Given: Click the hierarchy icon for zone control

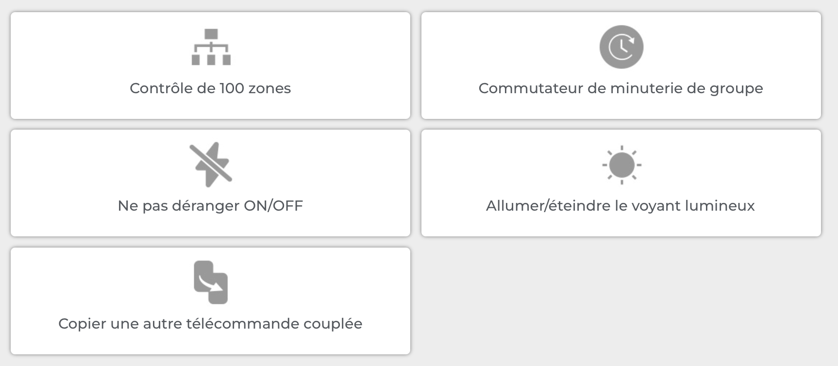Looking at the screenshot, I should (x=211, y=47).
